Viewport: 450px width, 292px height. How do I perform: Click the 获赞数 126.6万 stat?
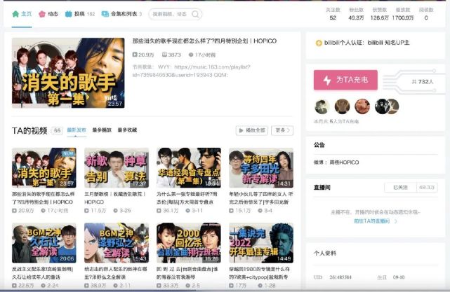coord(379,14)
